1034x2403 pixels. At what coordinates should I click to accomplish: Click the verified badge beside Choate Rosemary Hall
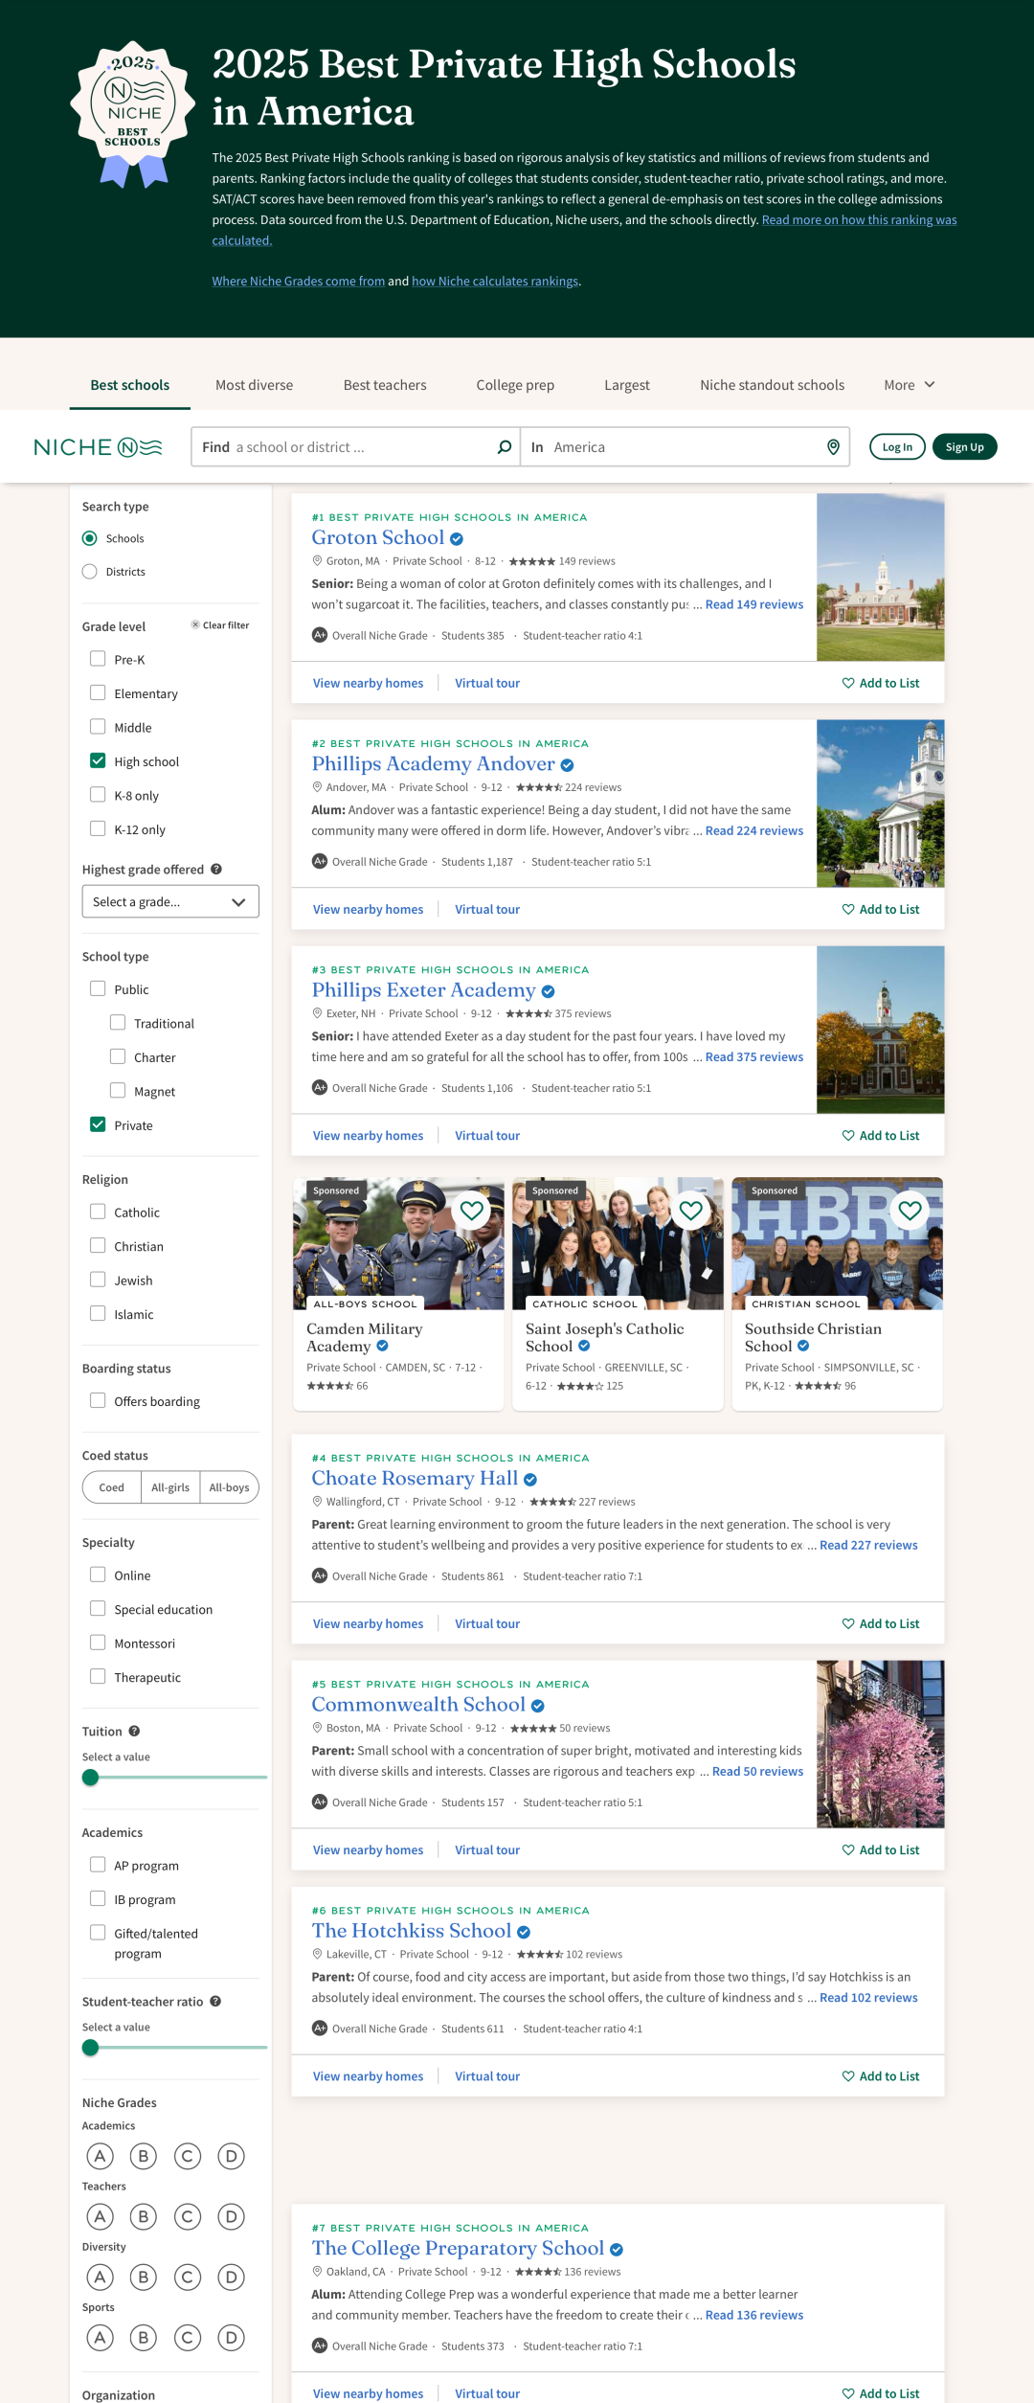coord(530,1480)
